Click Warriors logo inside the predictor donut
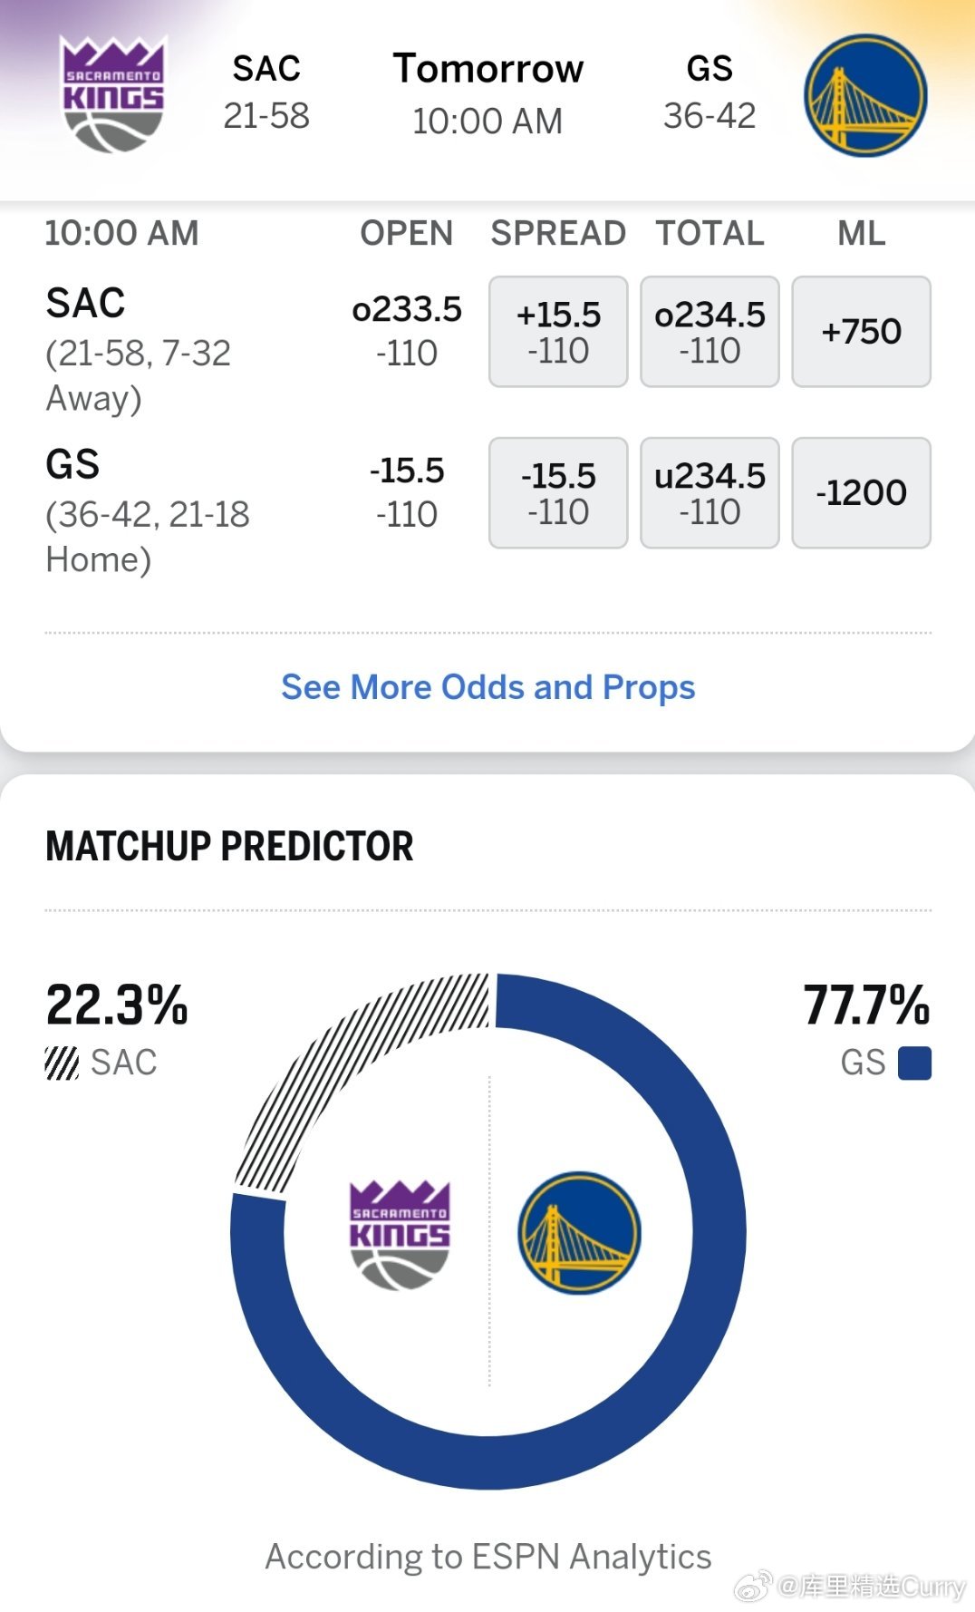The image size is (975, 1612). 579,1232
